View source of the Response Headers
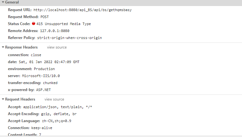The height and width of the screenshot is (137, 242). coord(57,47)
